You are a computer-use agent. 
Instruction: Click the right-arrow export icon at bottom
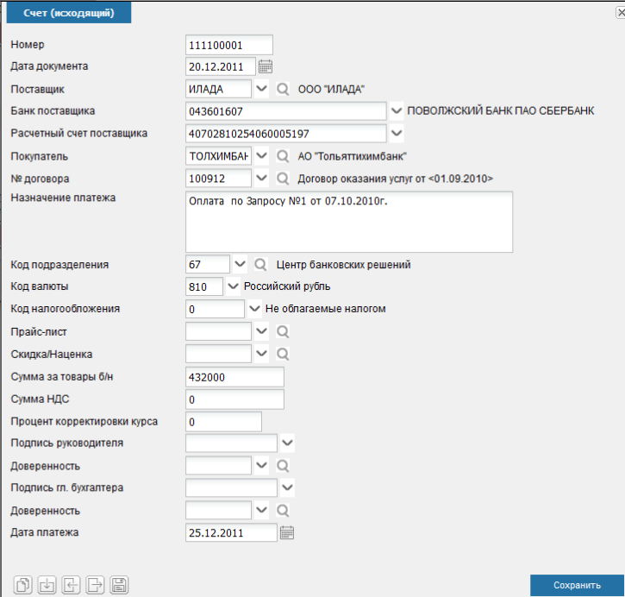[95, 585]
